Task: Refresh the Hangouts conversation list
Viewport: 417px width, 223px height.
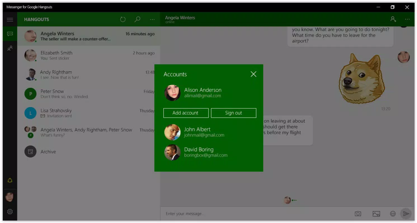Action: tap(123, 20)
